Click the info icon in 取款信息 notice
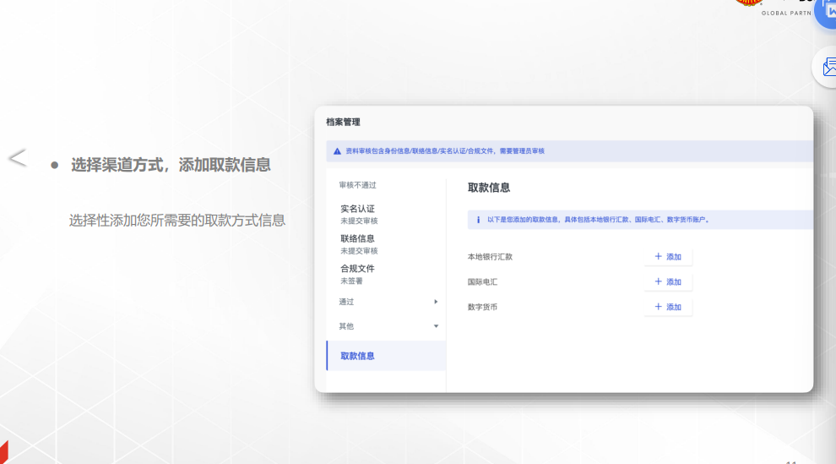The width and height of the screenshot is (836, 464). pos(478,220)
